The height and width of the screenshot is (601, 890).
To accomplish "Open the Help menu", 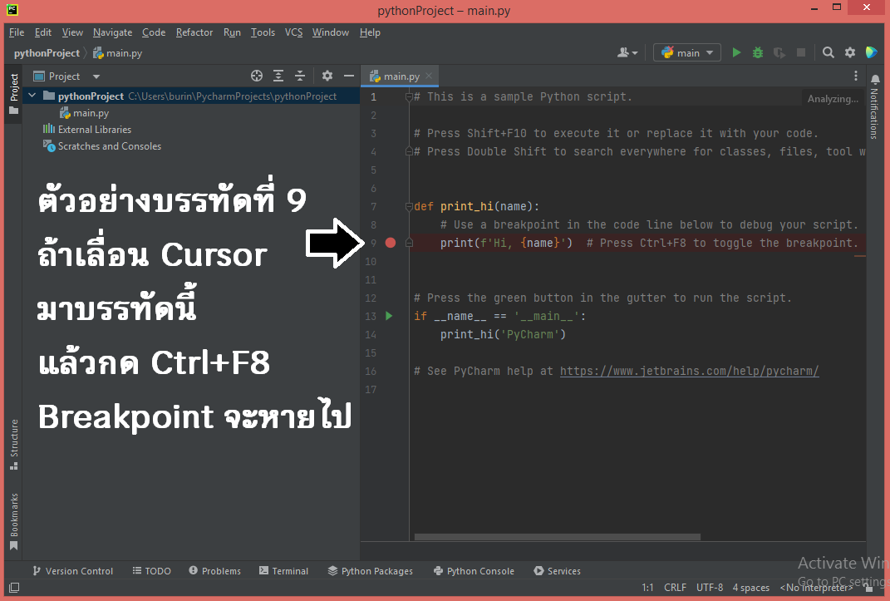I will pyautogui.click(x=370, y=32).
